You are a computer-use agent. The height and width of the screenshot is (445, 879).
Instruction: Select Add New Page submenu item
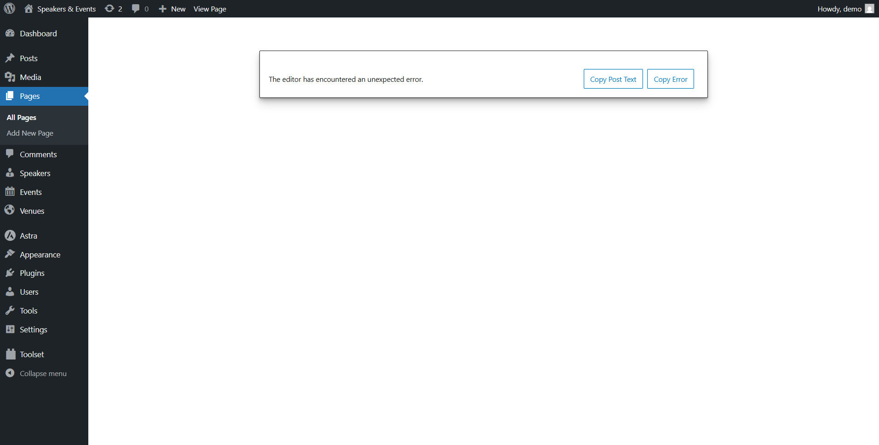pyautogui.click(x=30, y=133)
